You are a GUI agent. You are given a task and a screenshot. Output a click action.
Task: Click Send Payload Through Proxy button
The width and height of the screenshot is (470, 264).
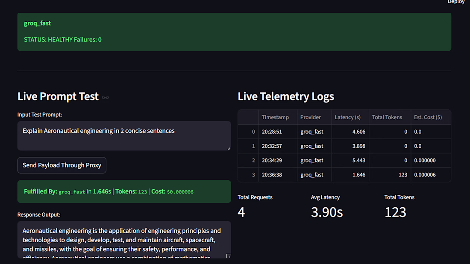[x=62, y=165]
